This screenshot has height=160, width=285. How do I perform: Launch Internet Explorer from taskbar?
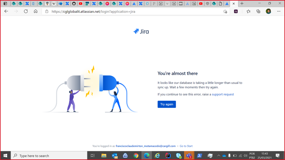157,156
